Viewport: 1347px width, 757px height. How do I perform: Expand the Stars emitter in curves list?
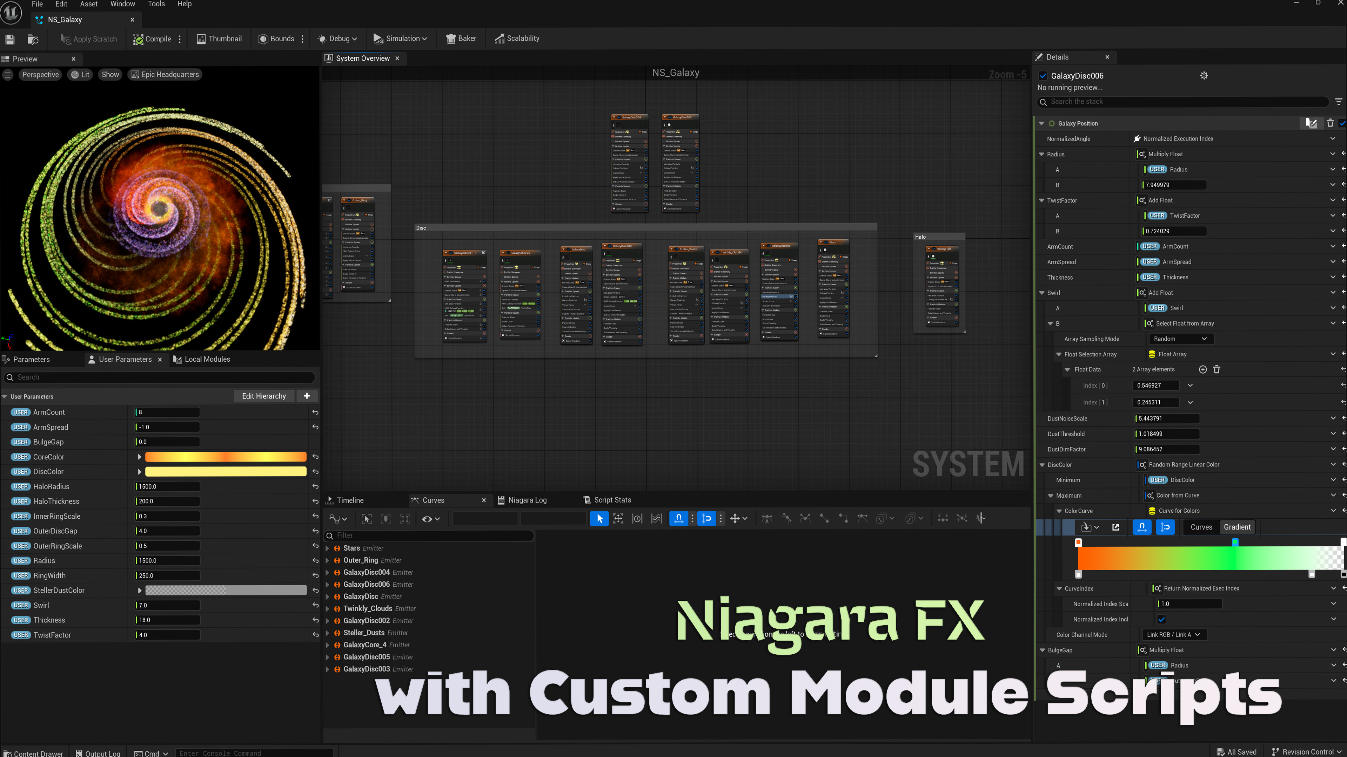(327, 548)
